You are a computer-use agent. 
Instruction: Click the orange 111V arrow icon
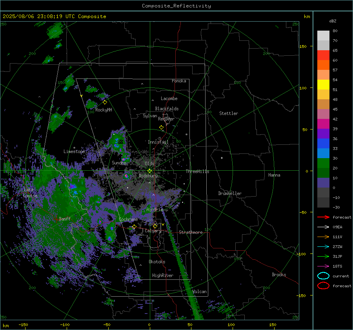(323, 237)
